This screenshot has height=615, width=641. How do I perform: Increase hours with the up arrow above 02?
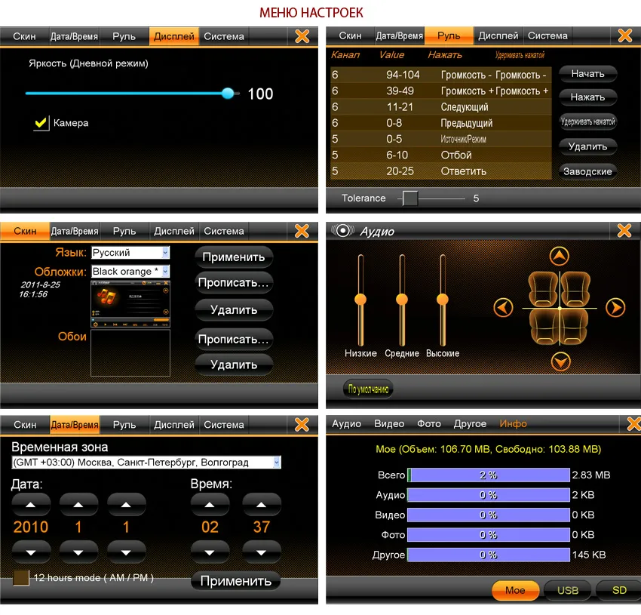210,503
